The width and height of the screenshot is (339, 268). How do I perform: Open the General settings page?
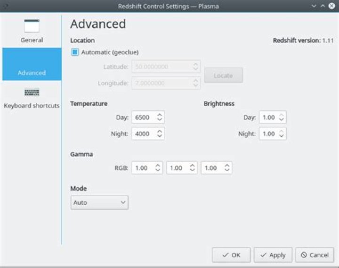(x=32, y=31)
